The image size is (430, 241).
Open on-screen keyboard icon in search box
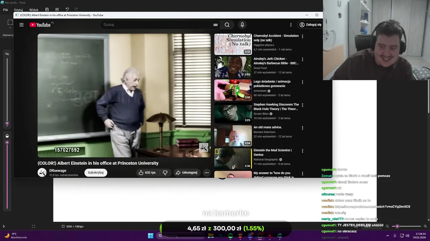coord(215,25)
